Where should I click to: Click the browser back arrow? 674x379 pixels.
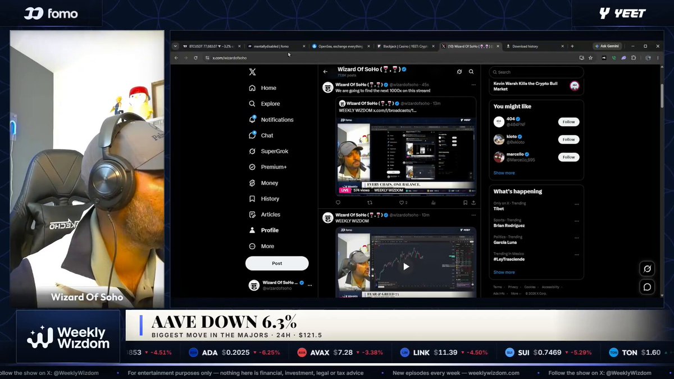click(176, 58)
